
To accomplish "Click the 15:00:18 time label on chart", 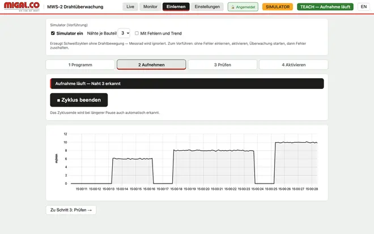I will coord(176,189).
